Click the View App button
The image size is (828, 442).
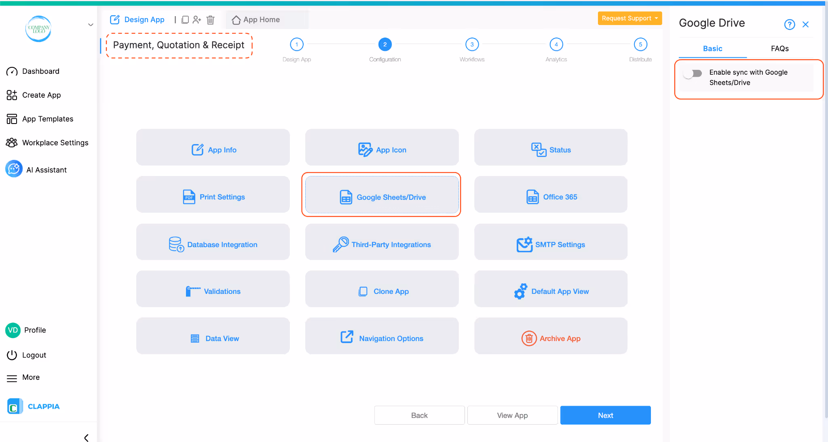click(512, 415)
